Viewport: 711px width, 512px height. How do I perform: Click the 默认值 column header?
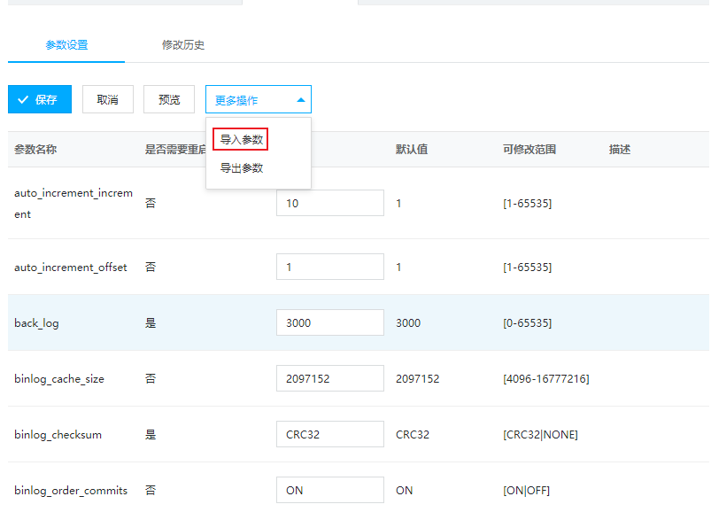412,150
